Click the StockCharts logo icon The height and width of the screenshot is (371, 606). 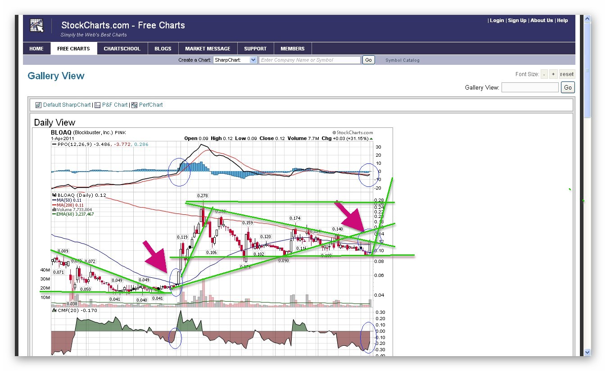[x=37, y=26]
